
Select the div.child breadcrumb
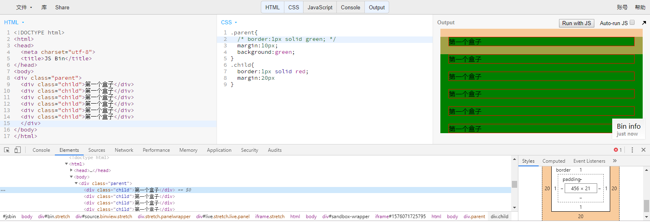[x=499, y=217]
